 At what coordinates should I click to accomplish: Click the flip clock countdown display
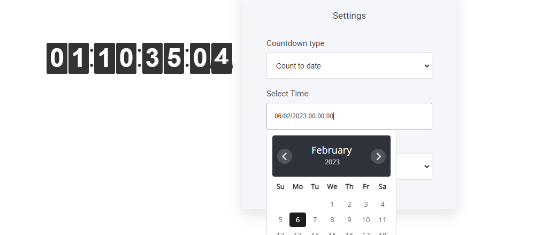pyautogui.click(x=139, y=58)
